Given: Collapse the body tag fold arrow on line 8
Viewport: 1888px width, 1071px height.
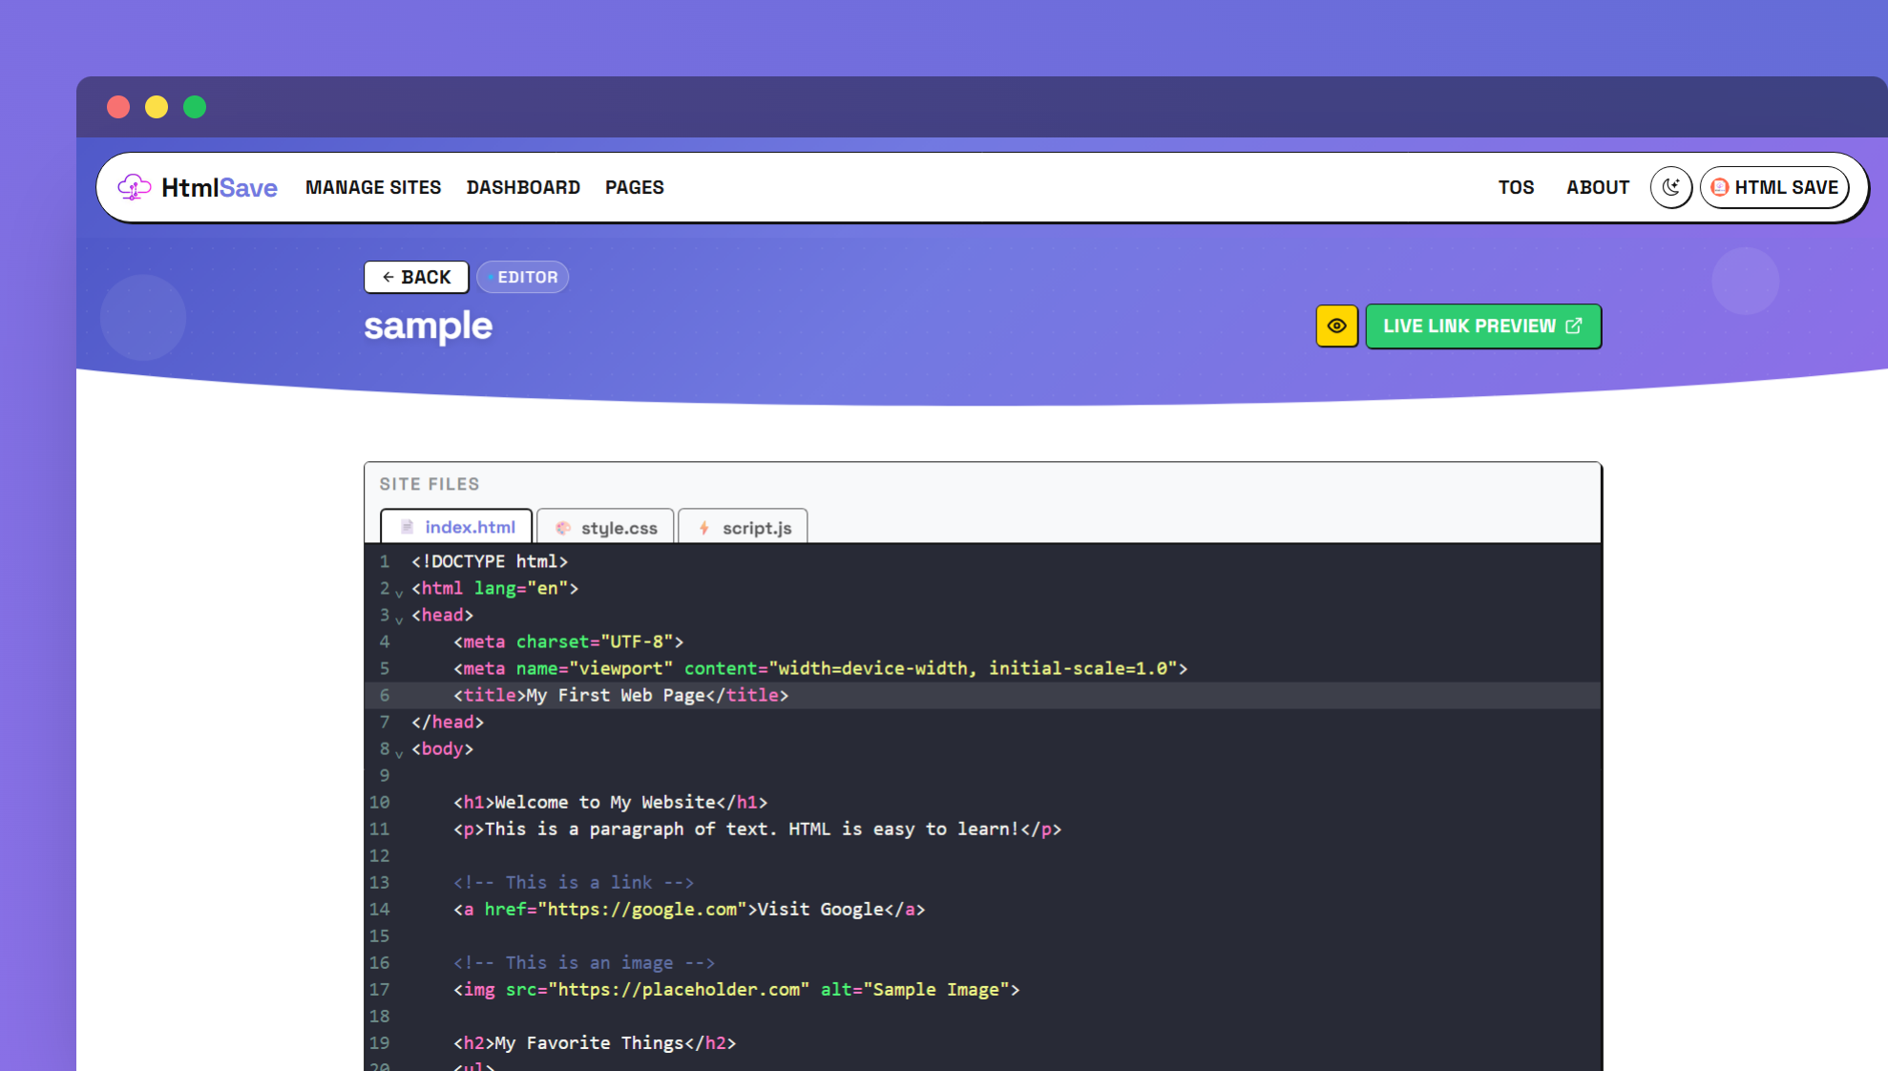Looking at the screenshot, I should click(399, 753).
